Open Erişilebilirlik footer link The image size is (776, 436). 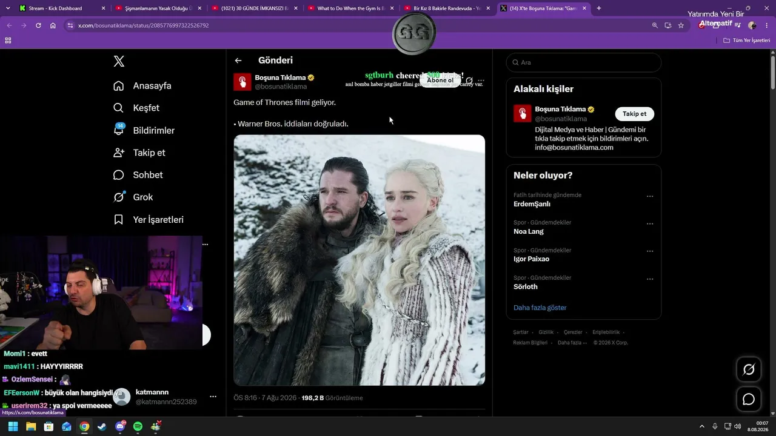coord(606,332)
